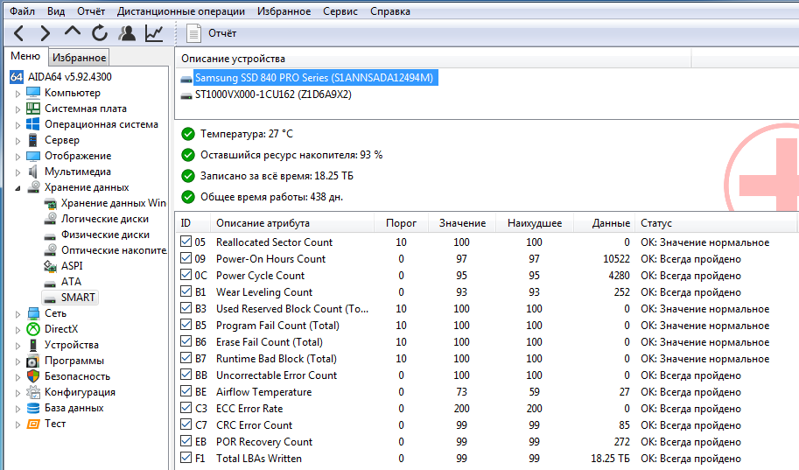Select the Устройства device icon
The width and height of the screenshot is (799, 470).
33,345
